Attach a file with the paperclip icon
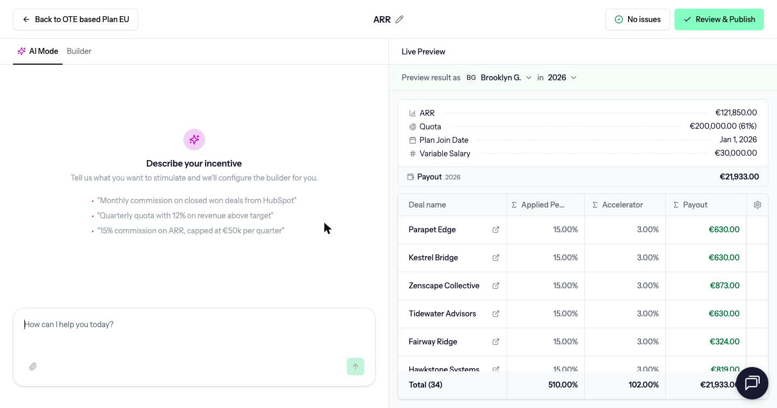 [x=33, y=366]
